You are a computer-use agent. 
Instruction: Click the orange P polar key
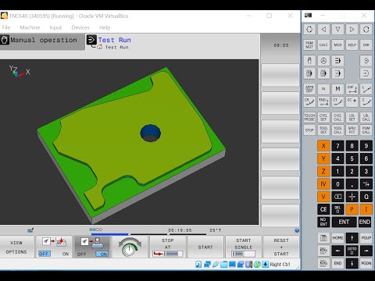tap(352, 209)
